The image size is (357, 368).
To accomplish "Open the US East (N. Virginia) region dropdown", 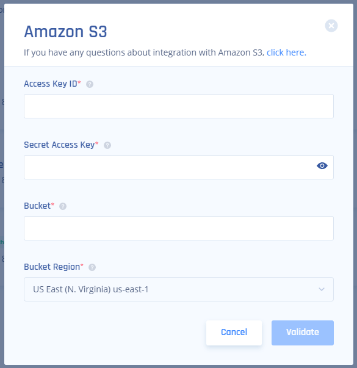I will (179, 289).
